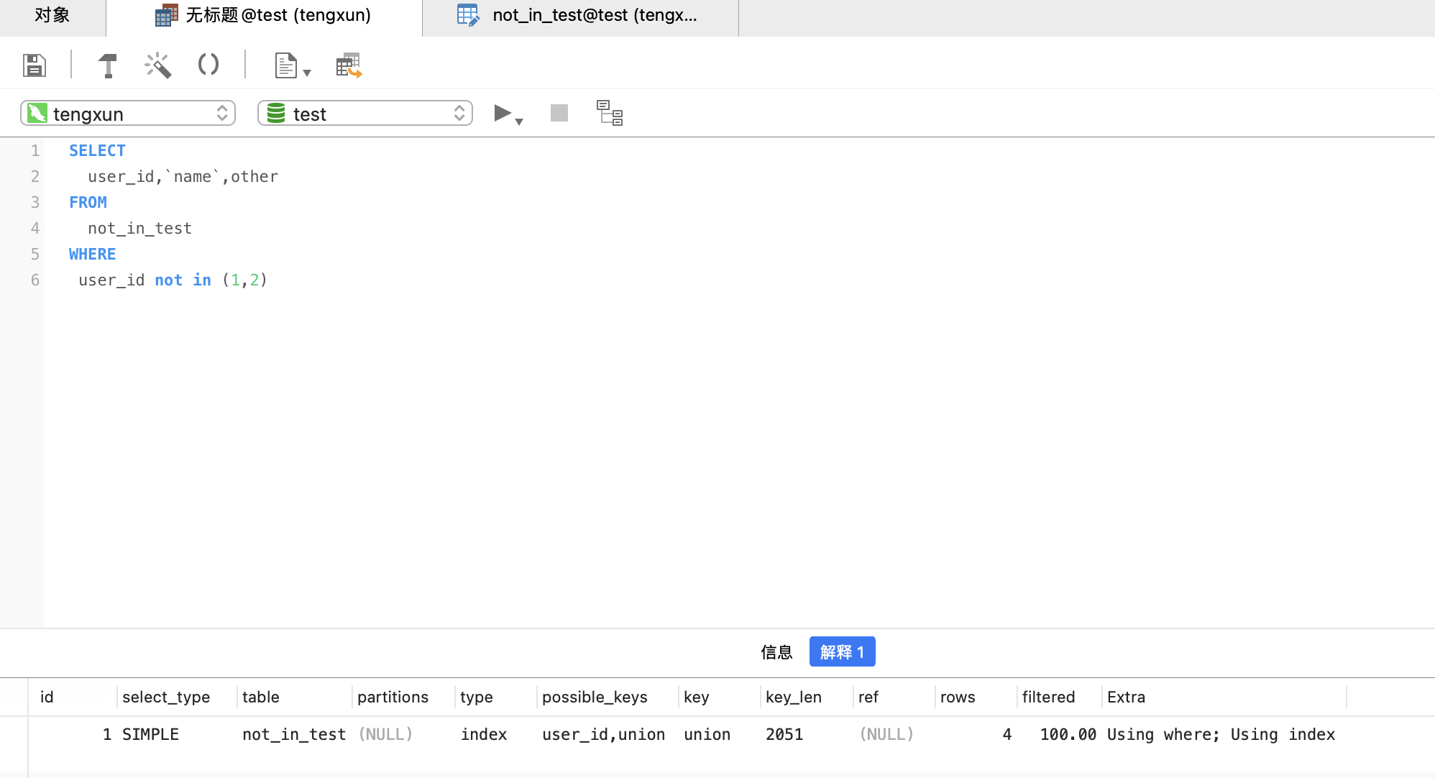Expand the text document dropdown arrow
Image resolution: width=1435 pixels, height=778 pixels.
tap(307, 73)
